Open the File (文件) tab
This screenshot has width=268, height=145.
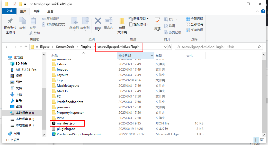click(9, 11)
